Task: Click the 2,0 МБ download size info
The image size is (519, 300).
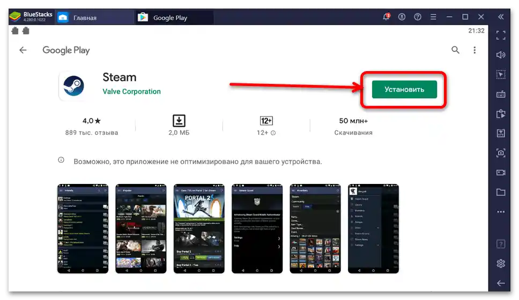Action: coord(179,126)
